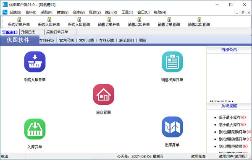Viewport: 252px width, 160px height.
Task: Click the date 2021-08-06 星期五 in status bar
Action: (147, 157)
